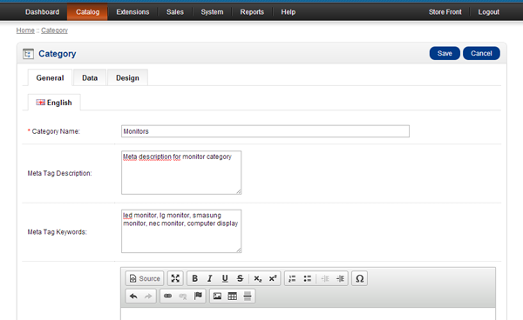Toggle bold formatting in editor

coord(194,278)
